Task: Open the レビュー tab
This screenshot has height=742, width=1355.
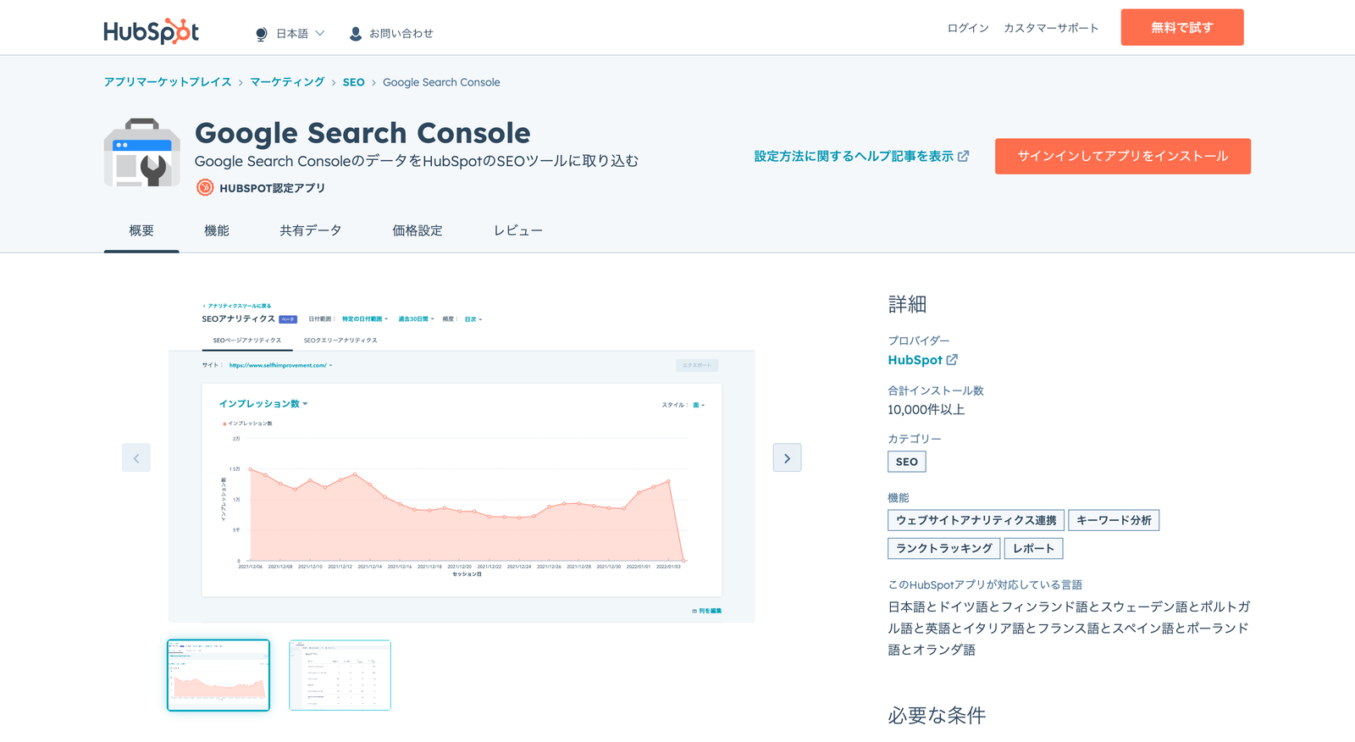Action: click(518, 230)
